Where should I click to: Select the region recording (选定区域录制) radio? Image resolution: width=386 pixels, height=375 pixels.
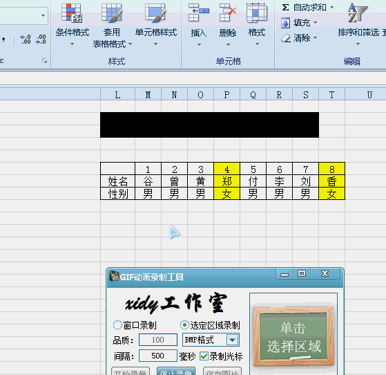[x=184, y=325]
